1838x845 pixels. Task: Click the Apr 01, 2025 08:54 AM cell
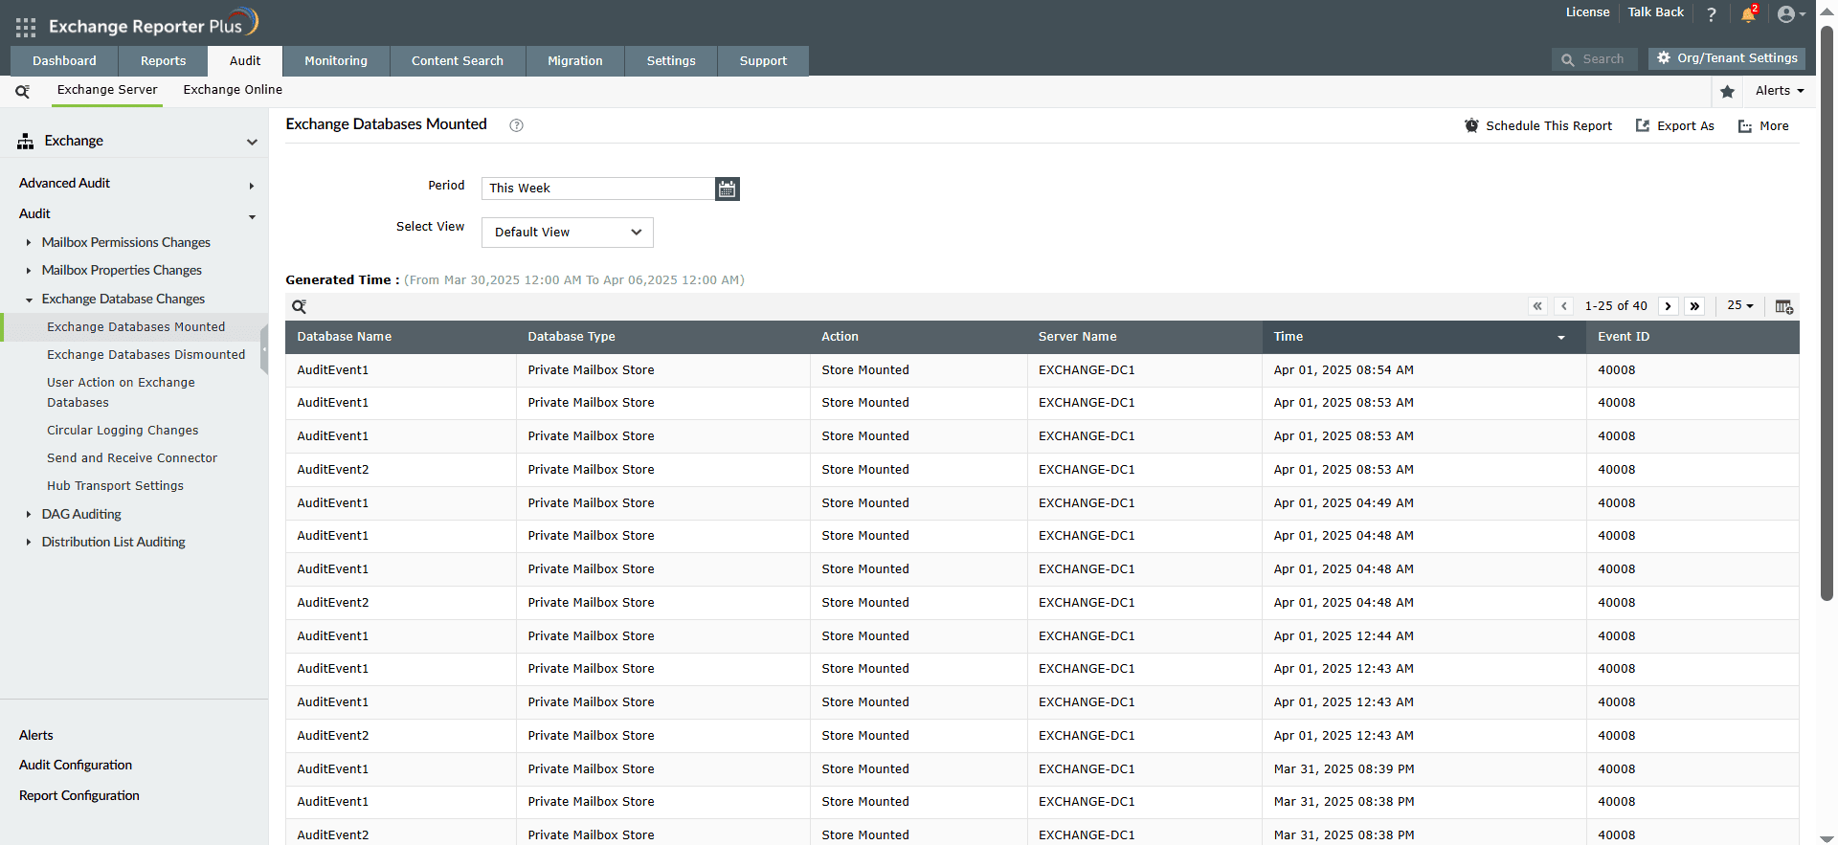click(1344, 370)
